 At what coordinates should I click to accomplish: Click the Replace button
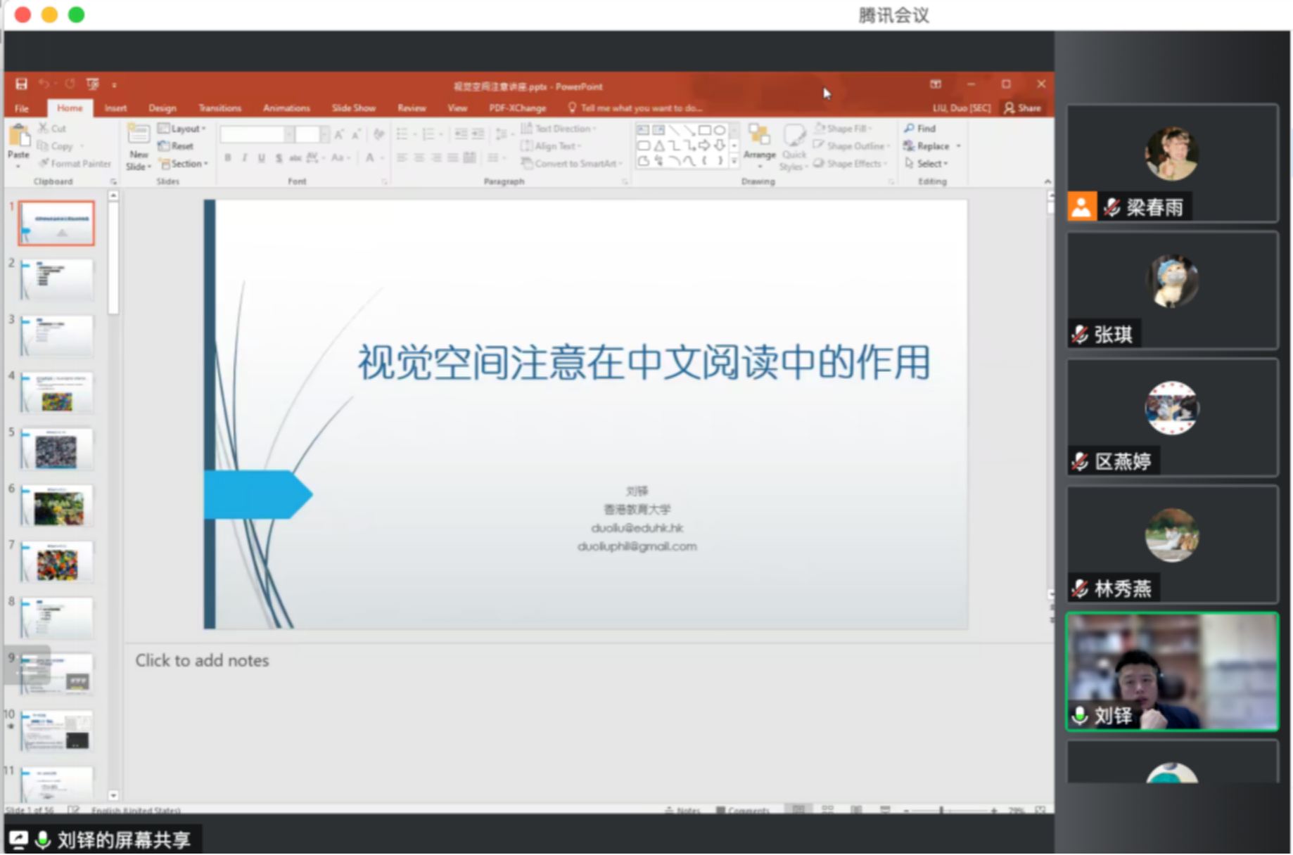(x=927, y=146)
